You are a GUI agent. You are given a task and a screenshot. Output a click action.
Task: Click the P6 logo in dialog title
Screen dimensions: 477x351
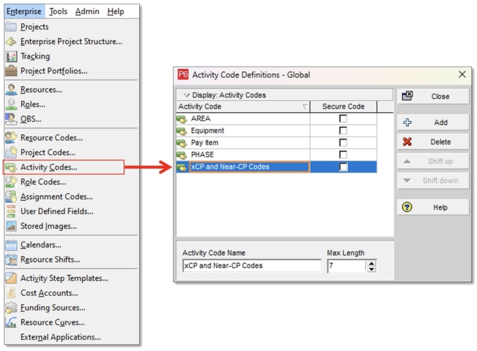[183, 74]
